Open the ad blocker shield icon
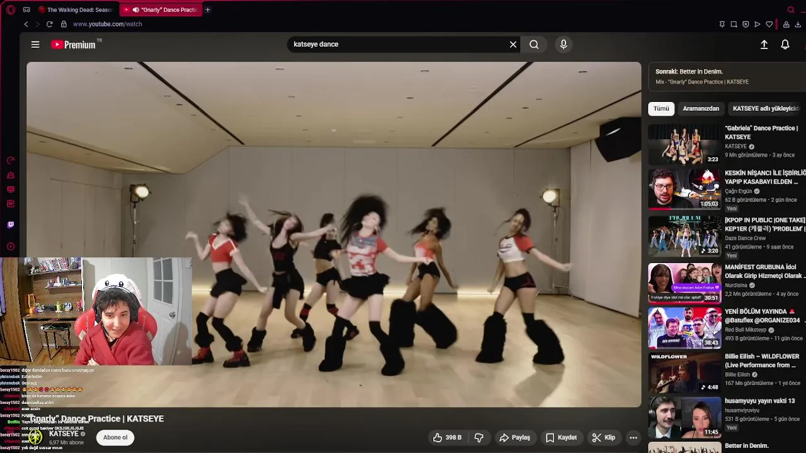Screen dimensions: 806x453 pyautogui.click(x=746, y=24)
